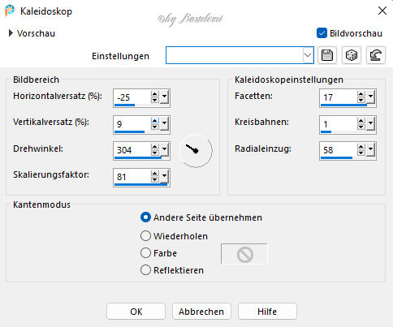Increase Radialeinzug value with up arrow

point(361,147)
